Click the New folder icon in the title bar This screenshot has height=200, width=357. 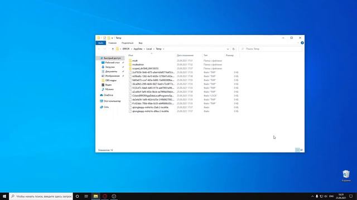(109, 38)
